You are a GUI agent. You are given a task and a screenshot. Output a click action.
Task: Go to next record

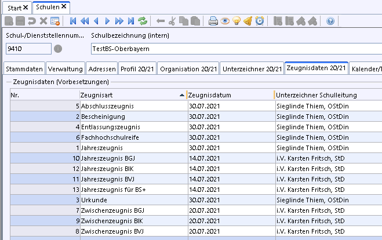(x=107, y=21)
